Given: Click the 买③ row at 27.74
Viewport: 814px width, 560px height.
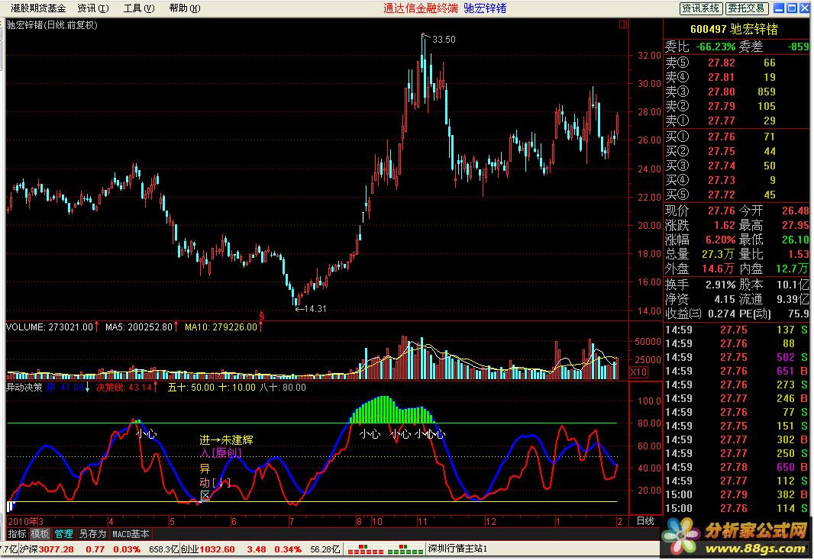Looking at the screenshot, I should 736,166.
